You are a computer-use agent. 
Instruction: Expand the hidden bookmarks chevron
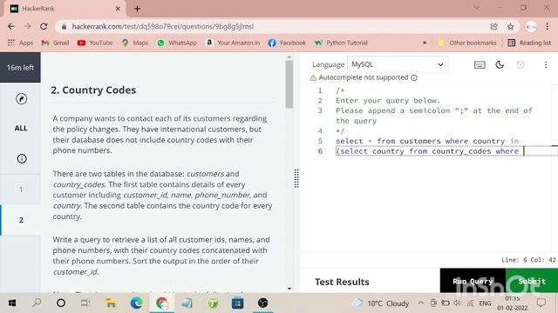click(425, 43)
